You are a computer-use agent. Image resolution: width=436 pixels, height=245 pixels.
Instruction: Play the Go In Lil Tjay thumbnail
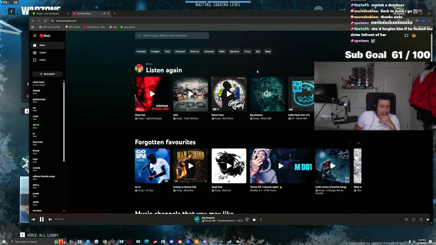click(152, 166)
